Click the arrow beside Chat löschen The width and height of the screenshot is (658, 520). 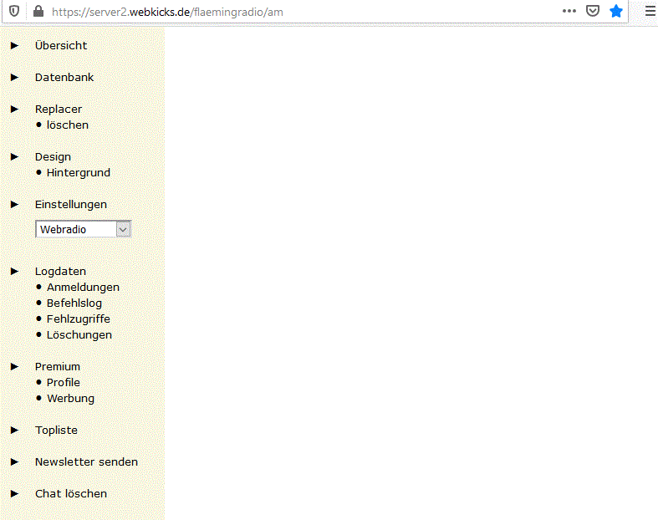(x=14, y=494)
